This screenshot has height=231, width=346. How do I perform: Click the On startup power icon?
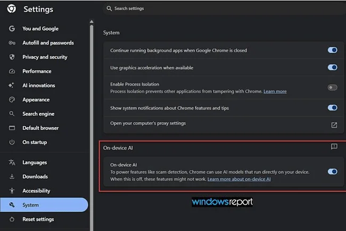point(12,142)
